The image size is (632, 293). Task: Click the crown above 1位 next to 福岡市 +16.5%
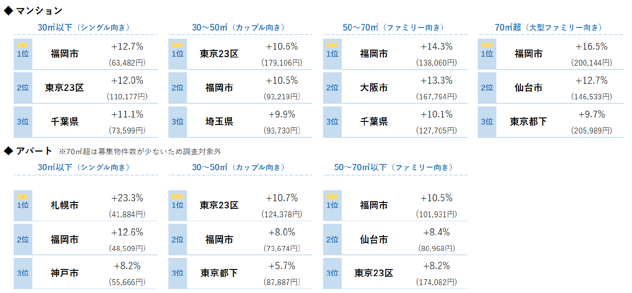click(487, 44)
